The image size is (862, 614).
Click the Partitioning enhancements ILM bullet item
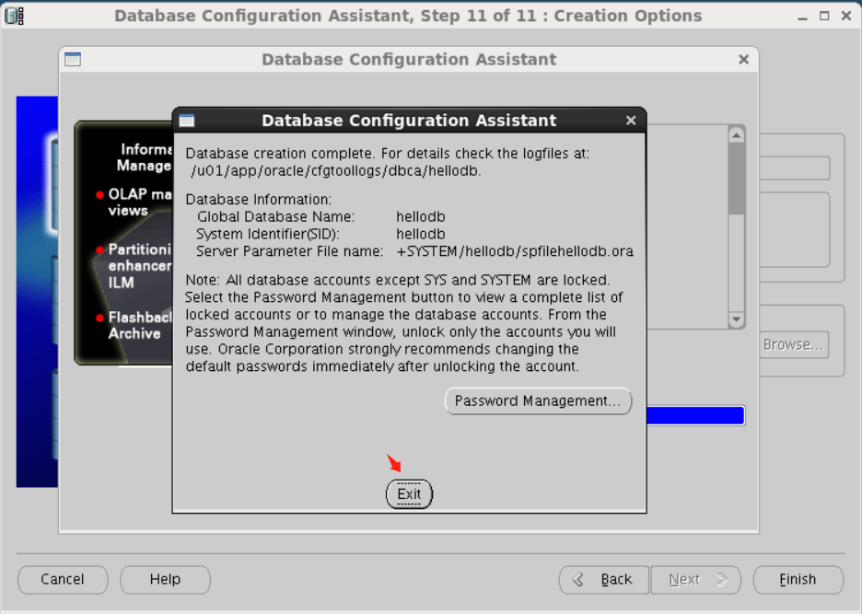pyautogui.click(x=134, y=266)
